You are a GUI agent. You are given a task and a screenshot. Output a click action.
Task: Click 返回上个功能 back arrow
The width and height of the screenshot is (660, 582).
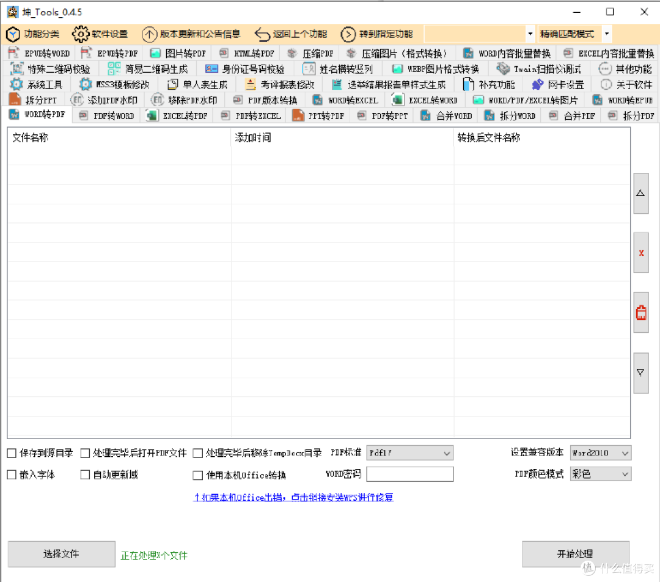291,34
